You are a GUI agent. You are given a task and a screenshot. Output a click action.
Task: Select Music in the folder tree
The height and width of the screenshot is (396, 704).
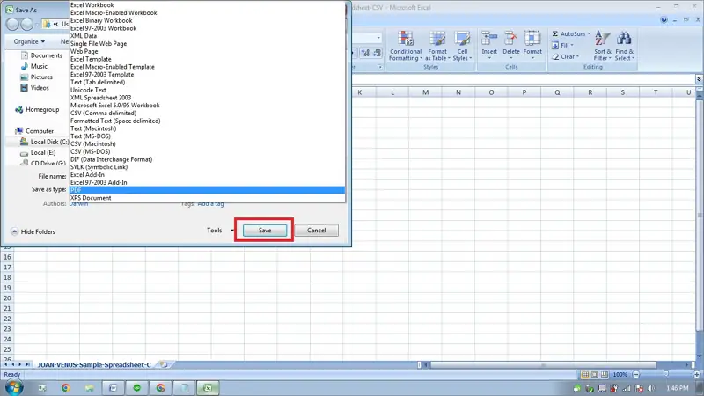coord(33,66)
